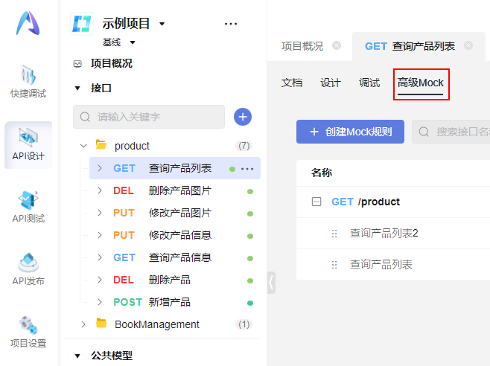Viewport: 490px width, 366px height.
Task: Expand the POST 新增产品 chevron
Action: [100, 302]
